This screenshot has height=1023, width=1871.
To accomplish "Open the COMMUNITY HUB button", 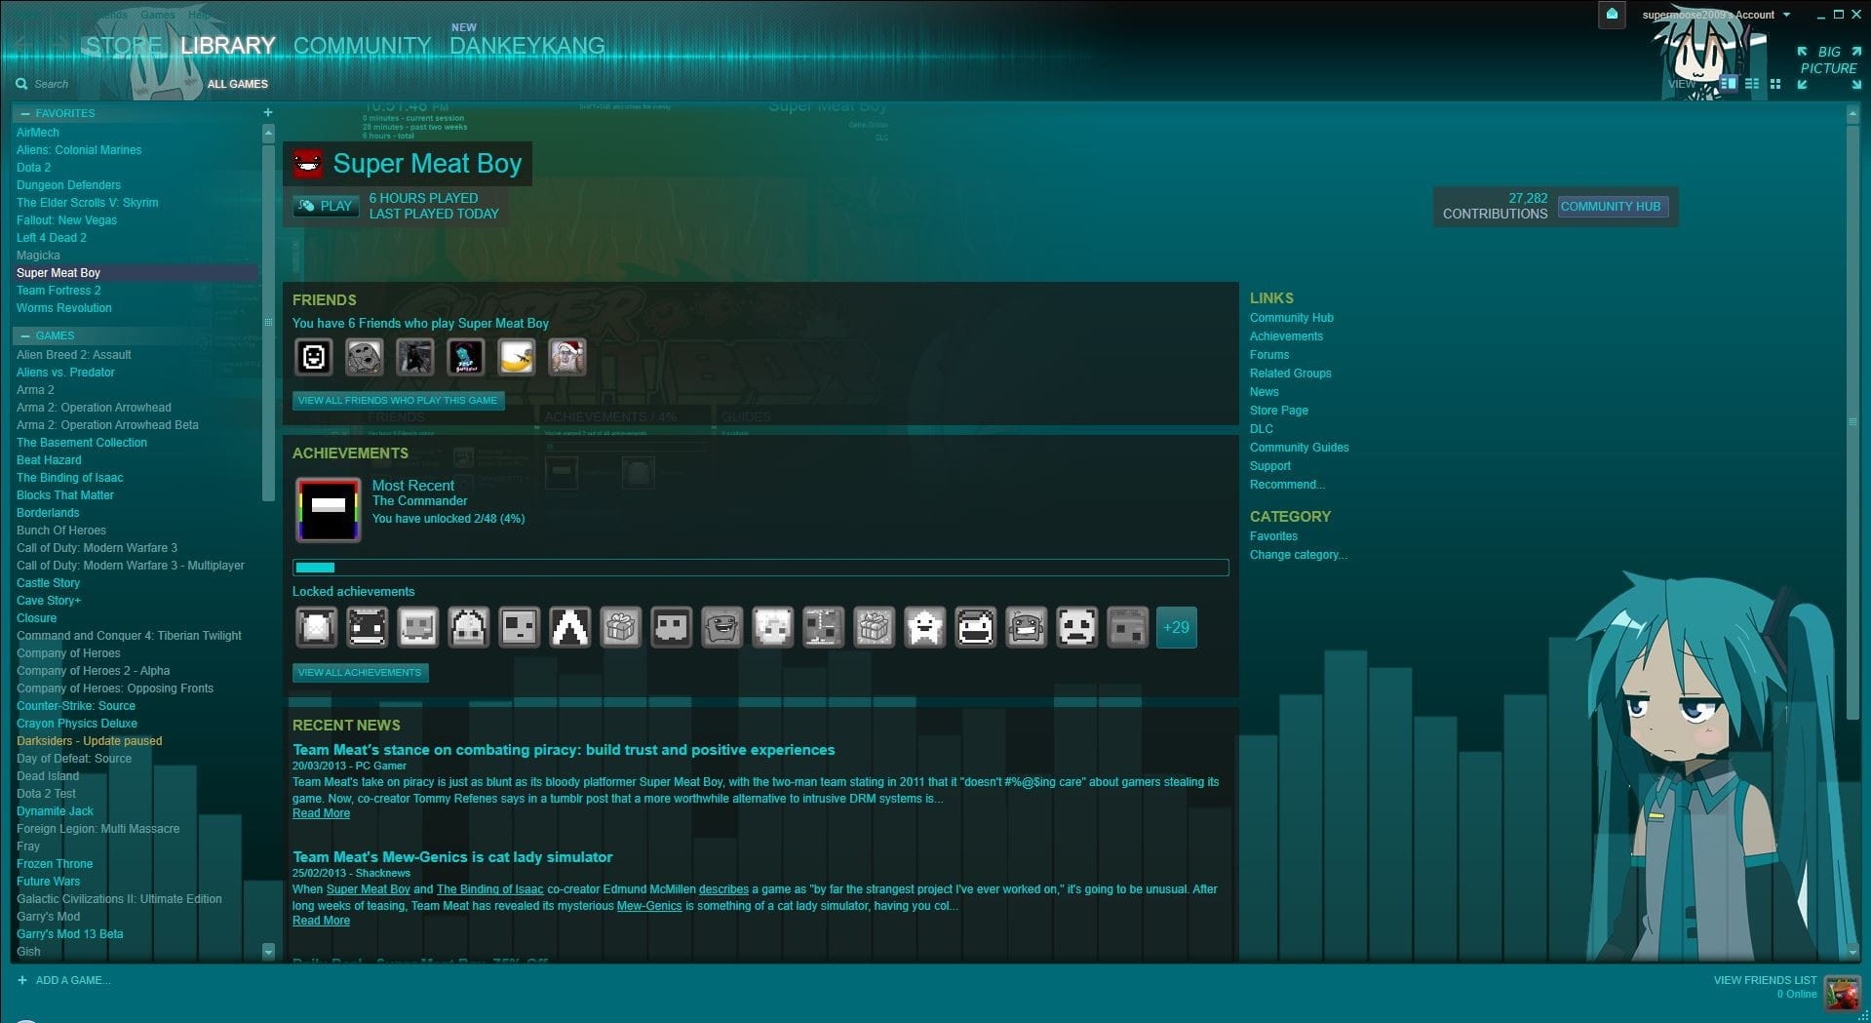I will tap(1613, 206).
